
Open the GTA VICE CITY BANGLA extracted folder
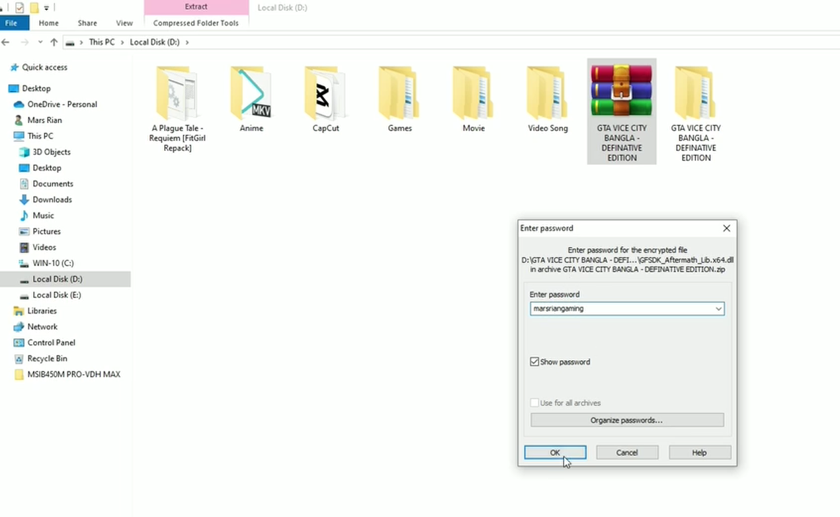pos(695,92)
